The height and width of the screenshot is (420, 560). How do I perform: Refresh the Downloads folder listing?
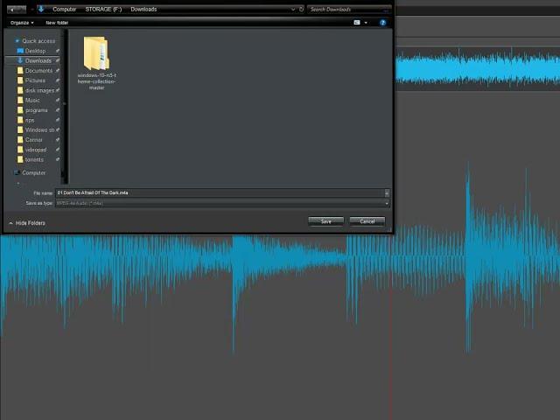[301, 10]
